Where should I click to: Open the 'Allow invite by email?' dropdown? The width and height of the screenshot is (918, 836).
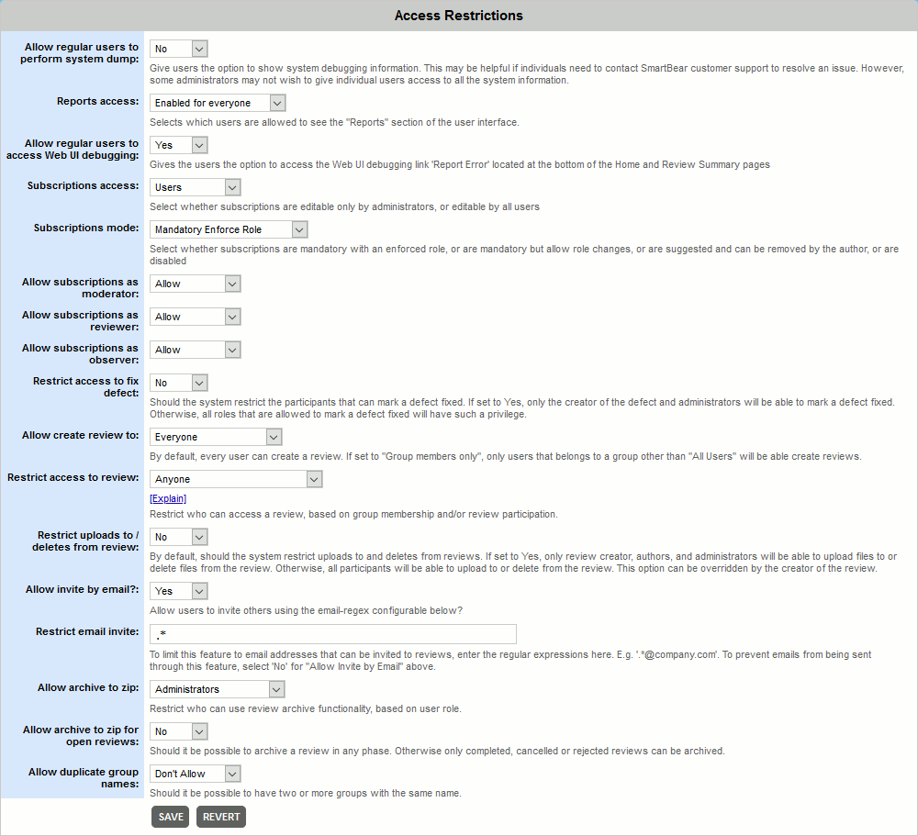[178, 590]
